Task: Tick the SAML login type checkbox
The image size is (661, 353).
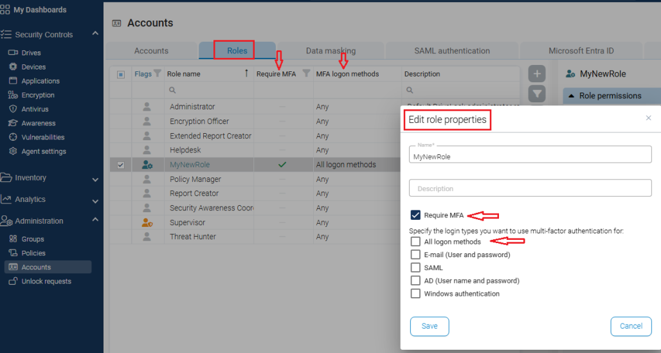Action: point(415,267)
